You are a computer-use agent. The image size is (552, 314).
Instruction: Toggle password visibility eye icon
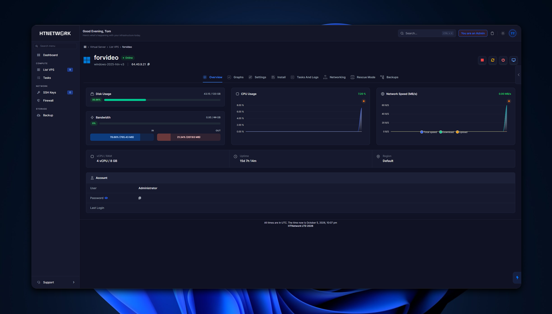(x=106, y=198)
